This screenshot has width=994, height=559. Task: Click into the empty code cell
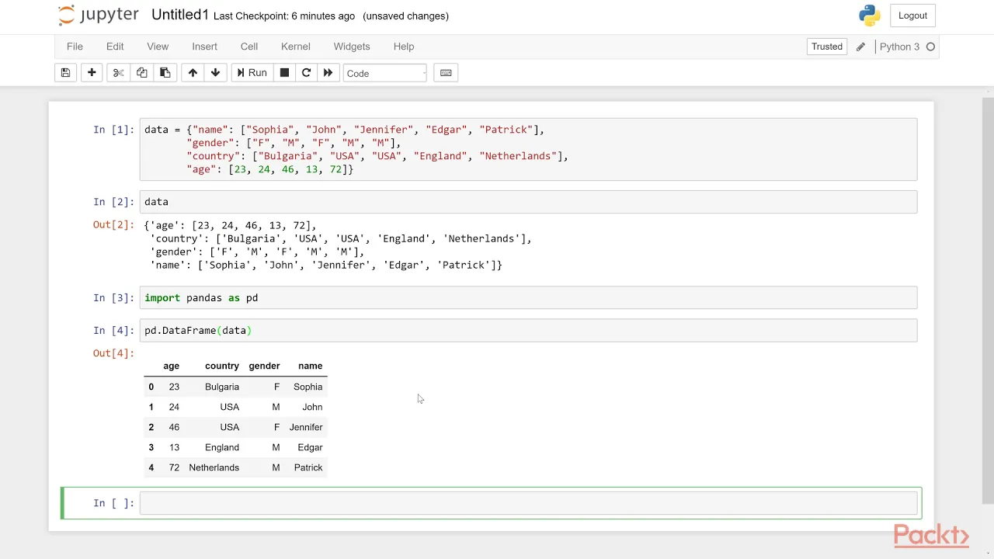(528, 503)
